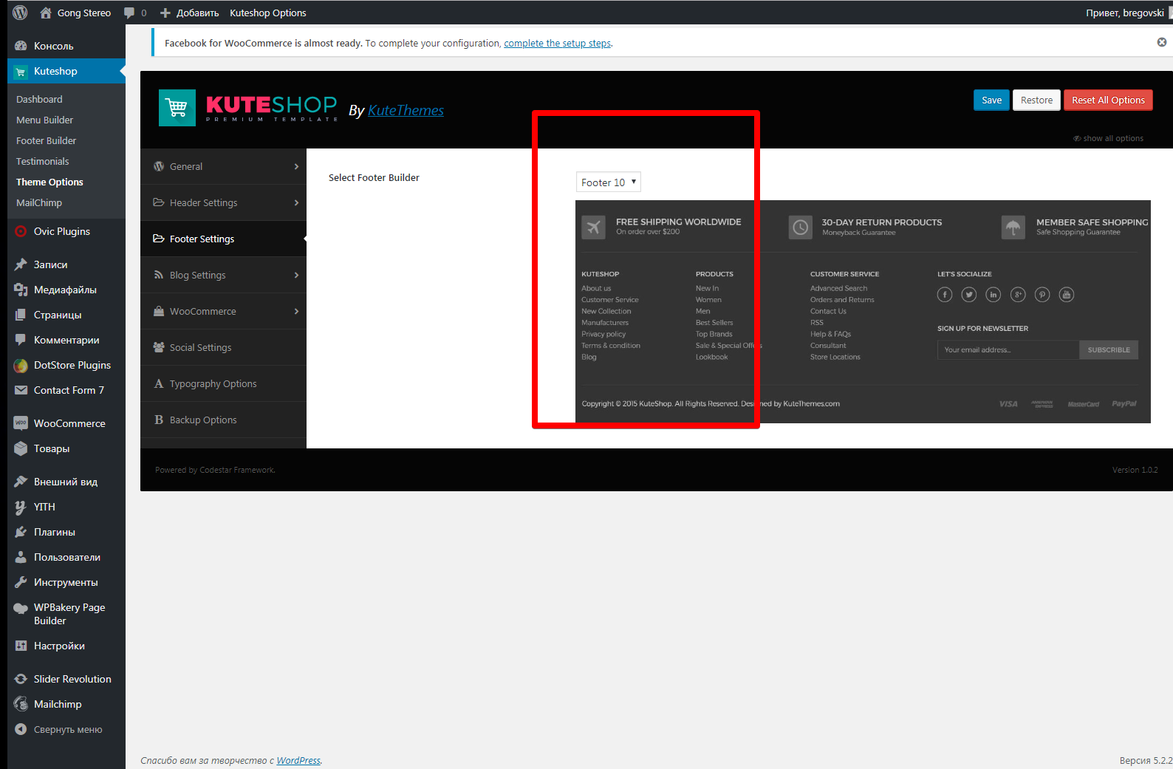Click the Консоль dashboard icon
Viewport: 1173px width, 769px height.
[21, 46]
